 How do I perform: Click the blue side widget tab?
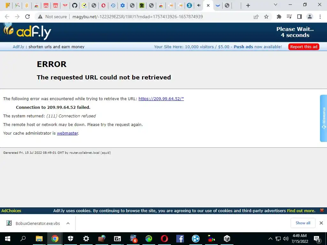click(x=323, y=118)
